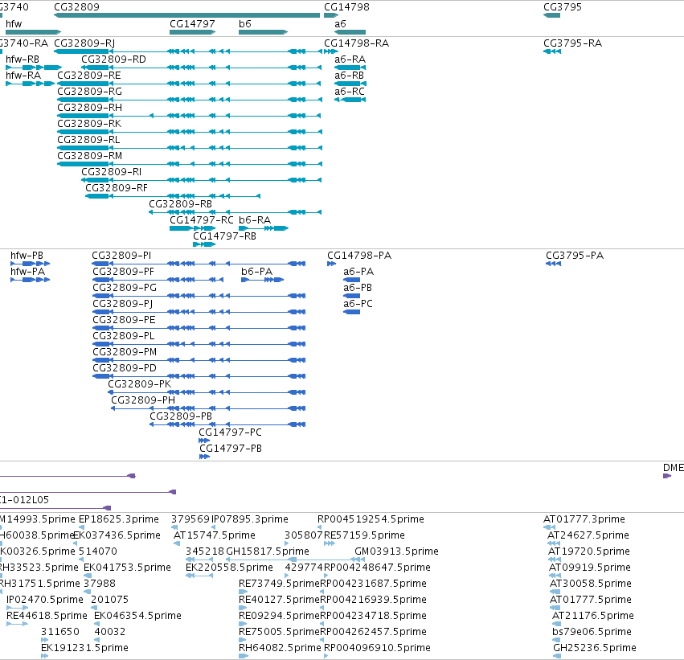Click protein CG32809-PF
This screenshot has width=684, height=660.
[x=158, y=280]
